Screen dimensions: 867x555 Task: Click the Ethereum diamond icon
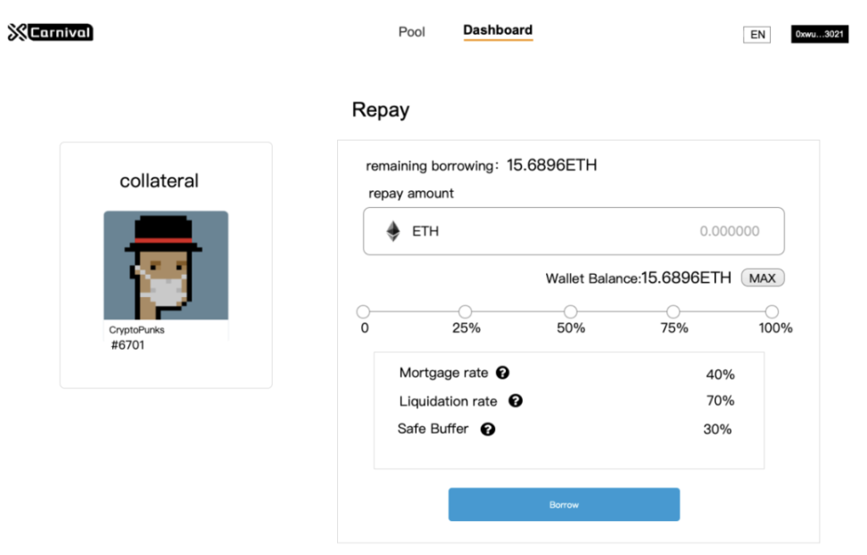click(393, 231)
